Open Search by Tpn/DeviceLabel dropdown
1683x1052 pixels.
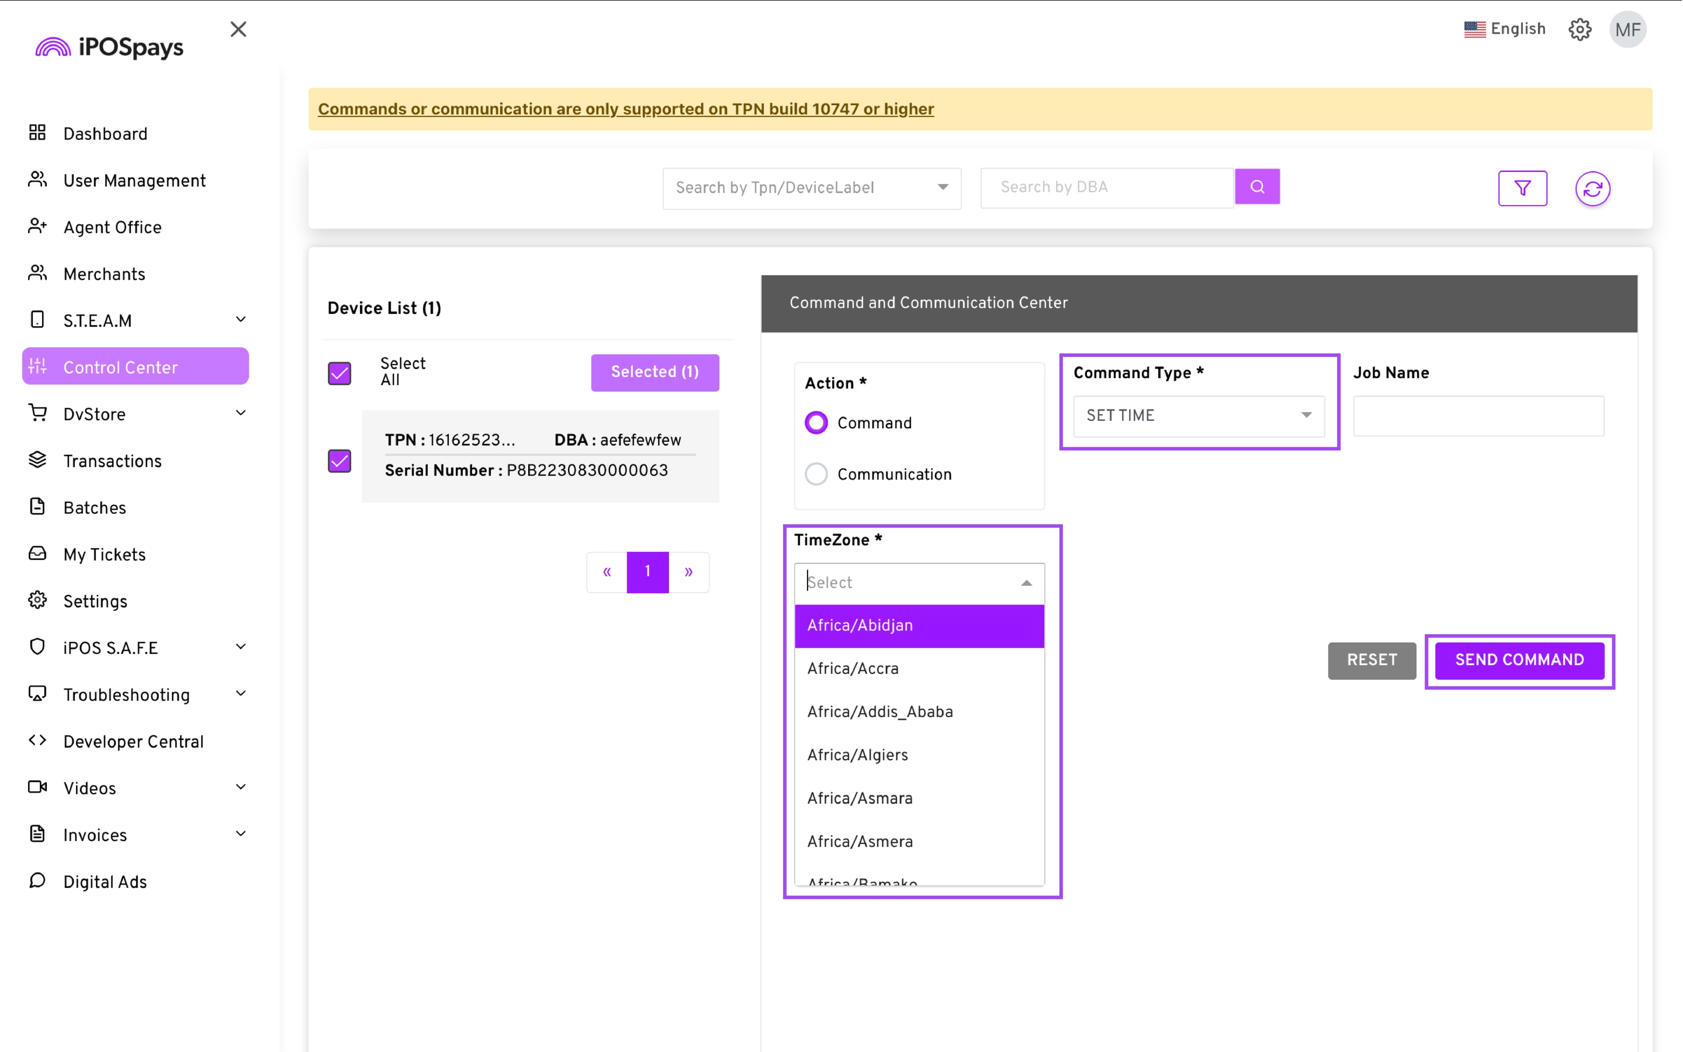811,188
